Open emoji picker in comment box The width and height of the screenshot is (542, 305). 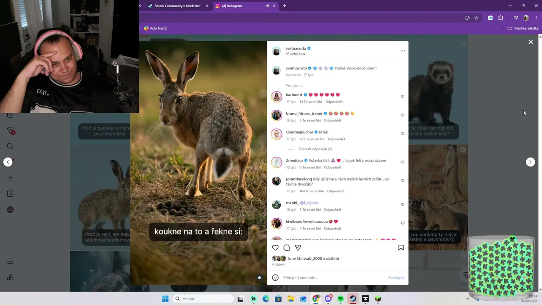click(x=275, y=278)
